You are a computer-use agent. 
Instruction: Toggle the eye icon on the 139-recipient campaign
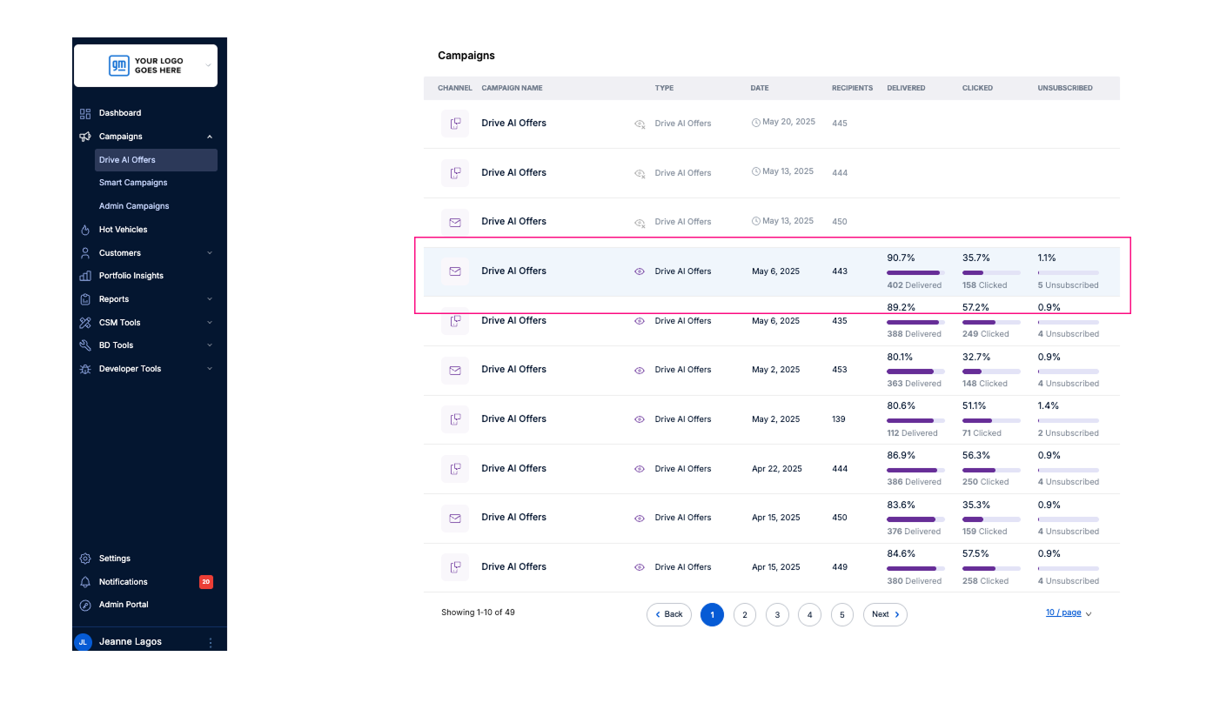(640, 419)
